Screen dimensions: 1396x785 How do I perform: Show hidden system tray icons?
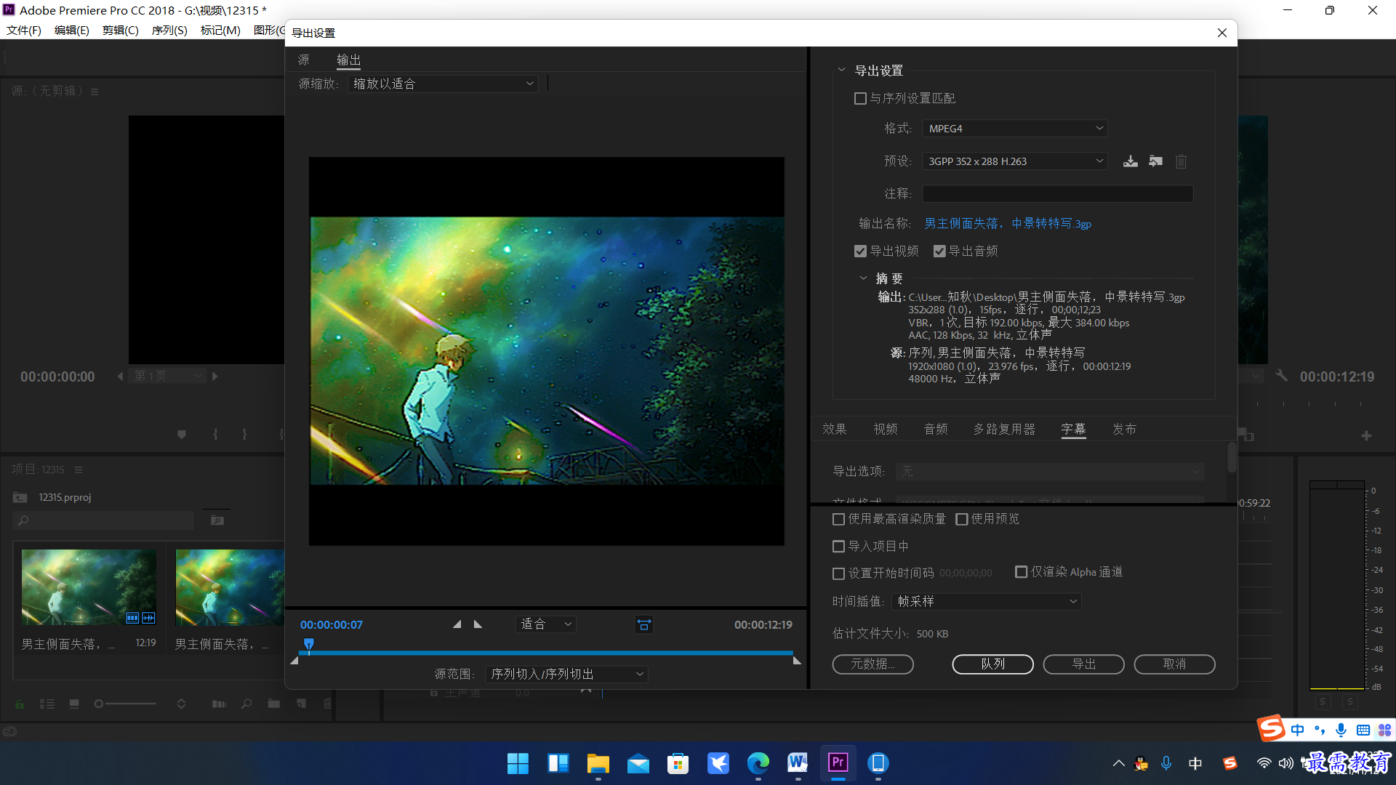click(1118, 763)
